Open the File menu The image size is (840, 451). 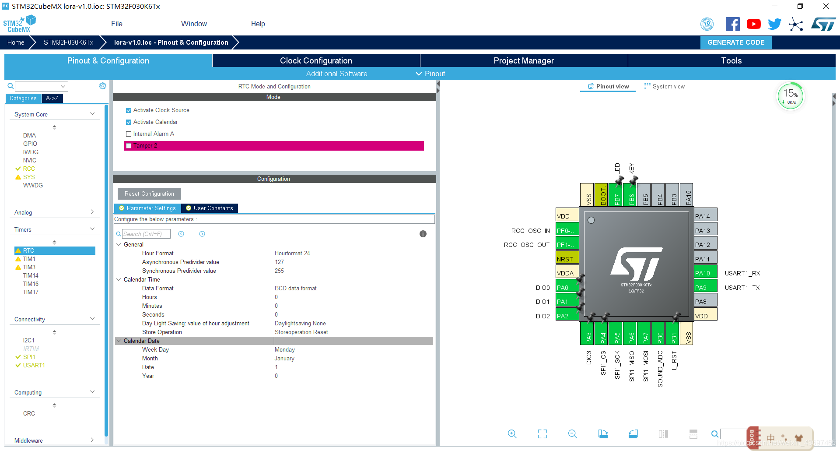[x=117, y=24]
